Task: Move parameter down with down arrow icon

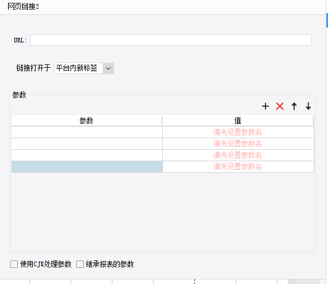Action: point(309,106)
